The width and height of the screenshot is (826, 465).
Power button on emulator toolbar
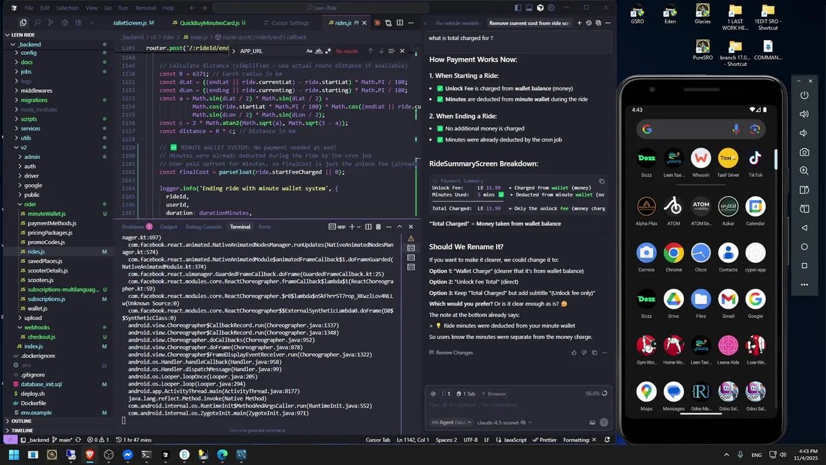point(804,96)
